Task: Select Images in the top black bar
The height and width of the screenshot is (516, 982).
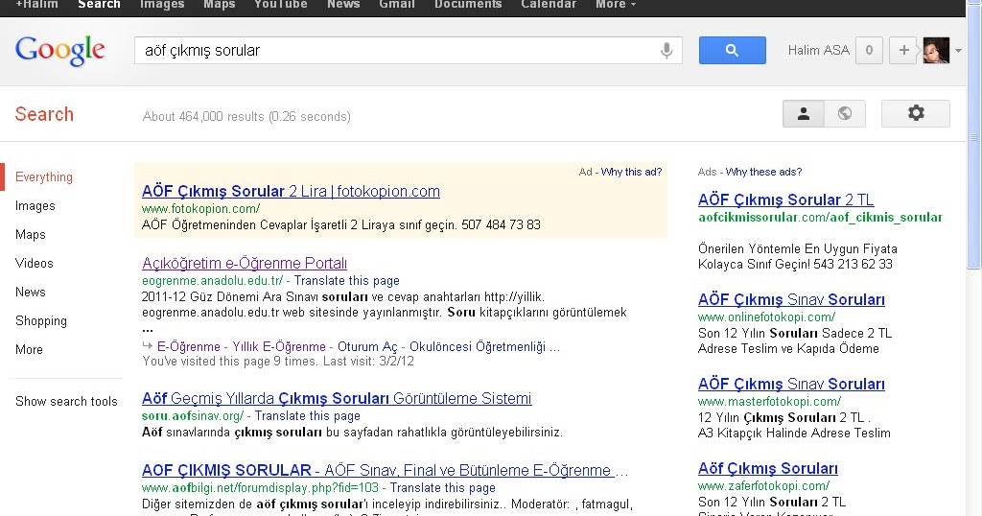Action: [162, 5]
